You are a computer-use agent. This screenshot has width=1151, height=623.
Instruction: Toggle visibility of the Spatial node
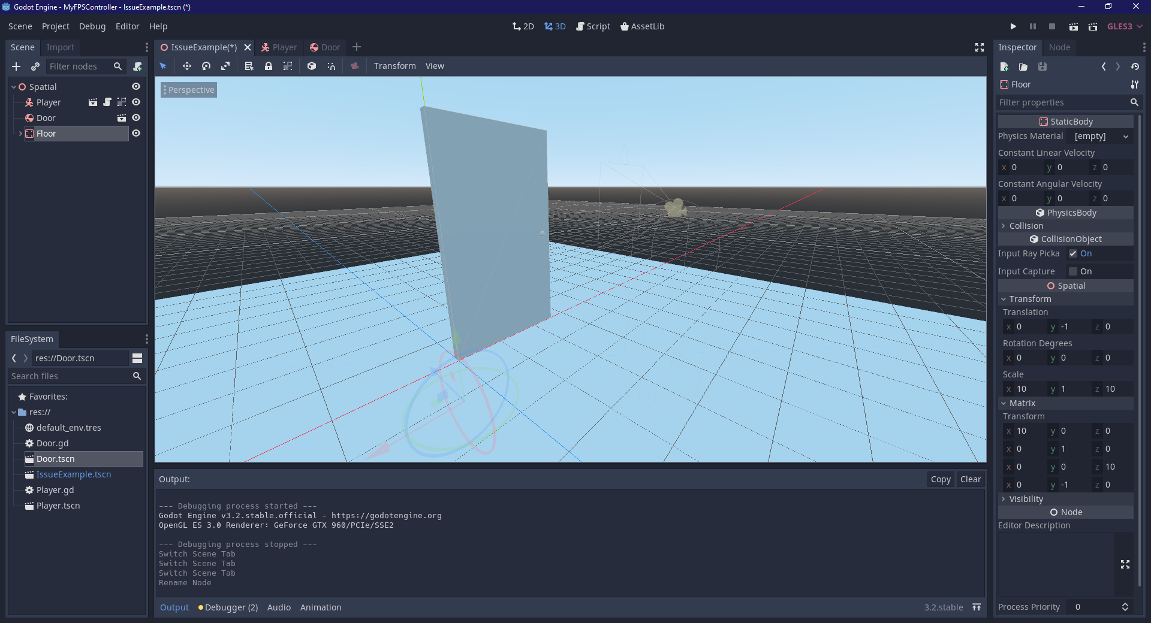point(136,87)
